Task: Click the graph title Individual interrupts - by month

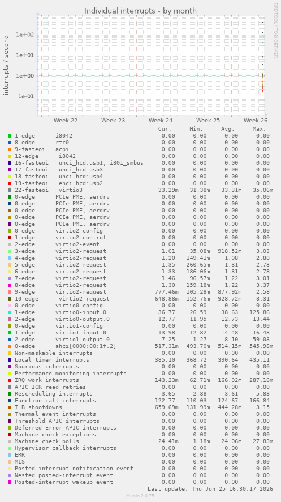Action: [140, 11]
